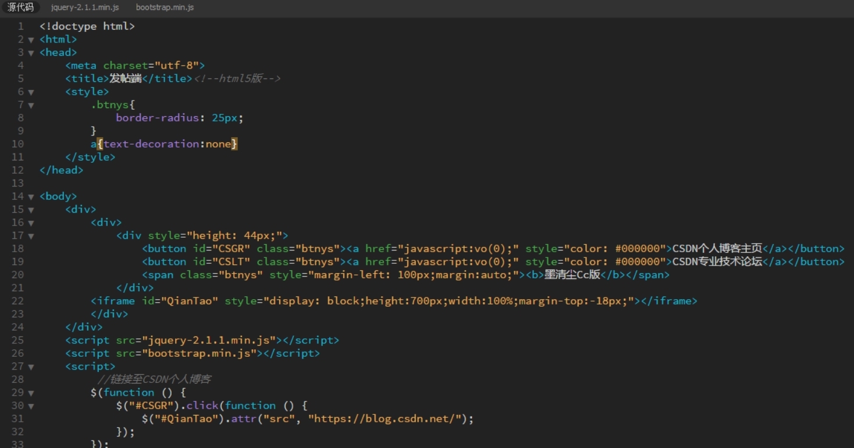The width and height of the screenshot is (854, 448).
Task: Click the text-decoration:none rule
Action: pos(167,144)
